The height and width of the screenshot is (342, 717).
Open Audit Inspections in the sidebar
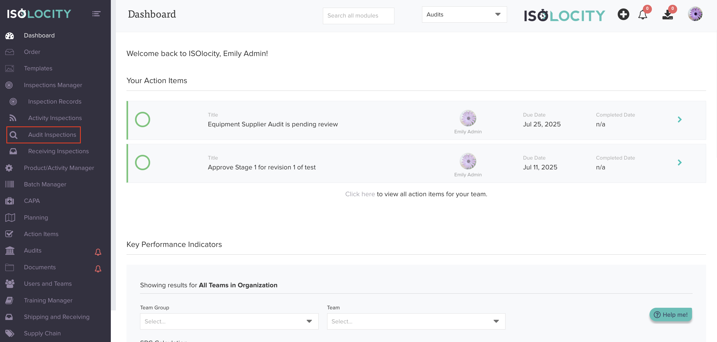tap(52, 135)
